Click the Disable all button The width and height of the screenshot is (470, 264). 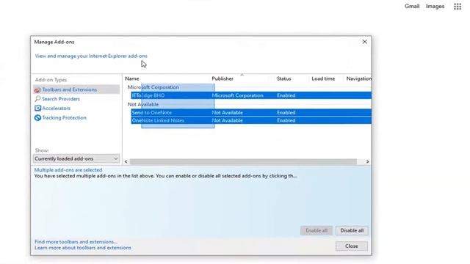pyautogui.click(x=352, y=230)
